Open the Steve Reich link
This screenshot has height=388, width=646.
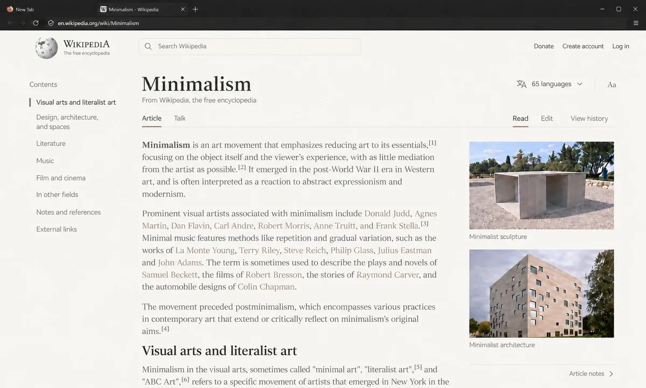click(x=305, y=250)
